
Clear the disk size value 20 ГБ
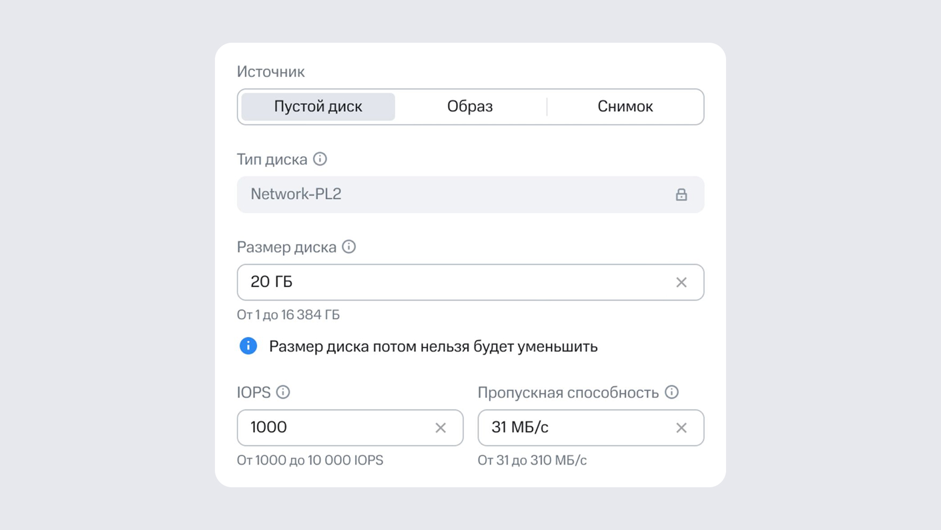click(x=681, y=282)
